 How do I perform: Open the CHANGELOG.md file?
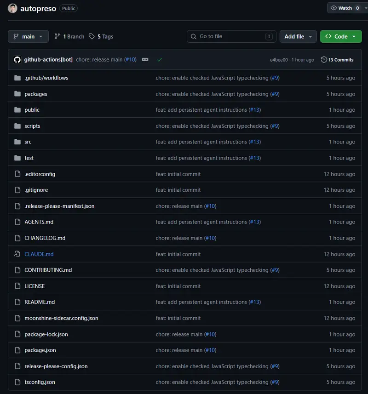(45, 238)
